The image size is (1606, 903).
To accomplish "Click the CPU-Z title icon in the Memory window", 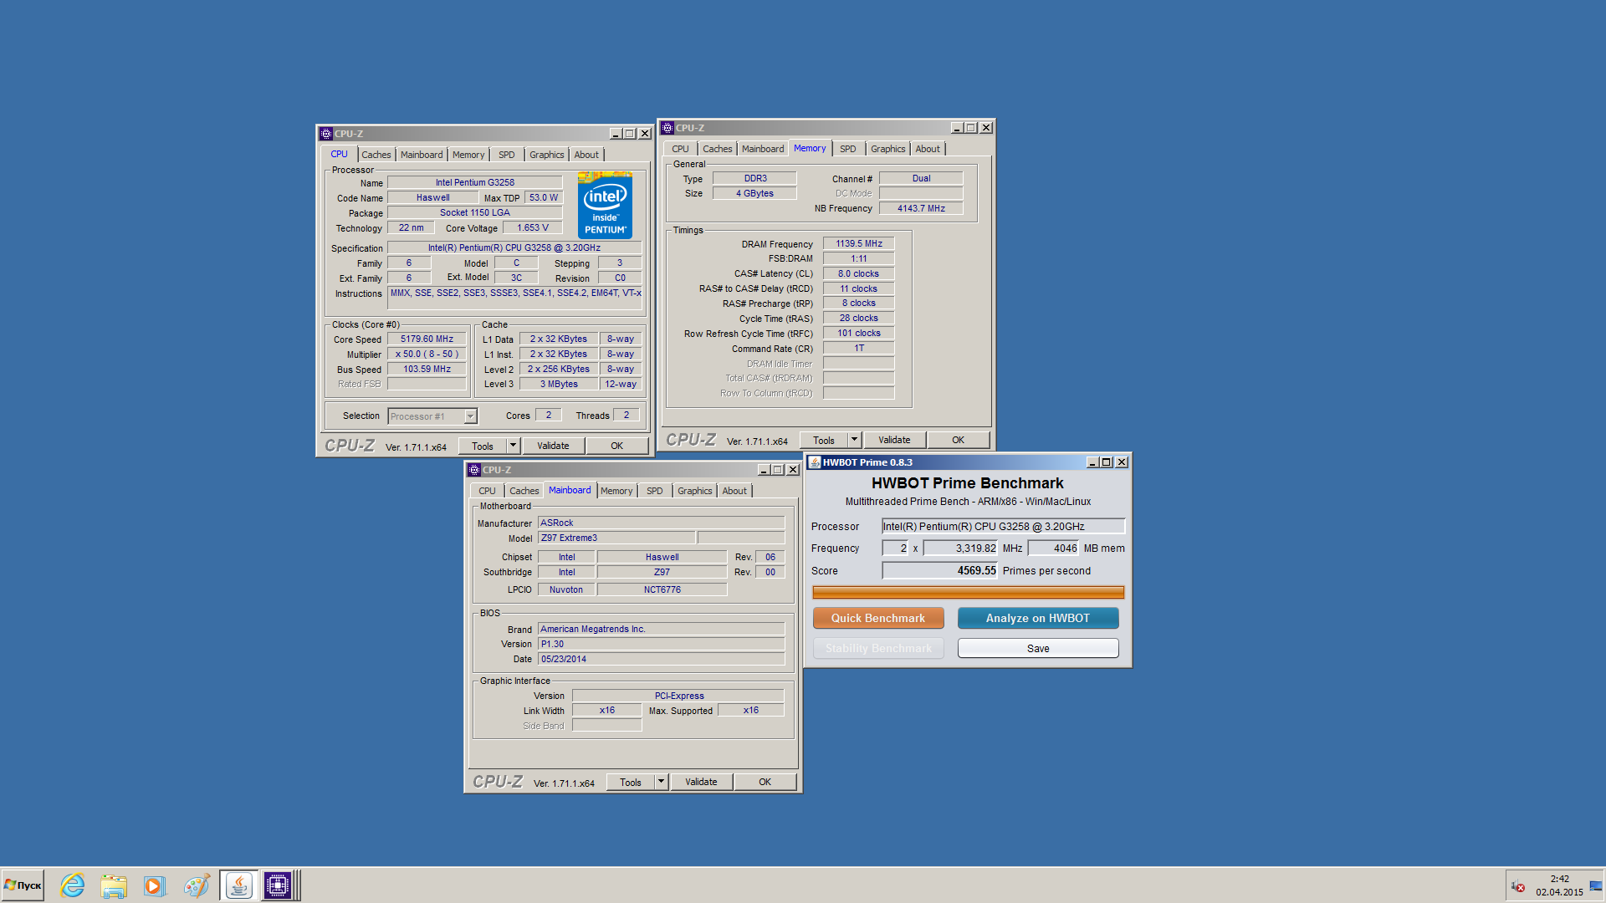I will tap(667, 128).
